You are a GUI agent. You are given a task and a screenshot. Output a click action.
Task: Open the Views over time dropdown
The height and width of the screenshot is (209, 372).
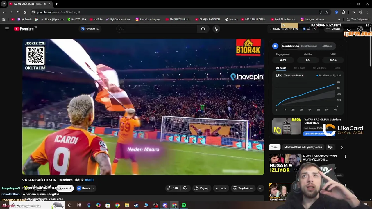pyautogui.click(x=294, y=75)
